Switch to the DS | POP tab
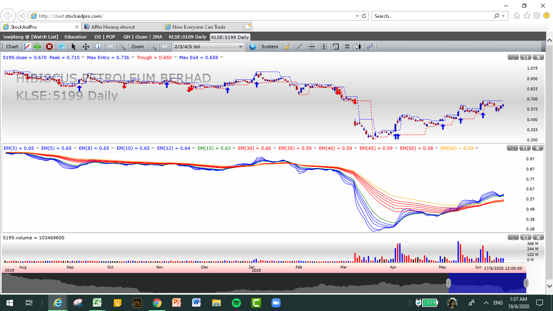Viewport: 553px width, 311px height. [x=105, y=37]
